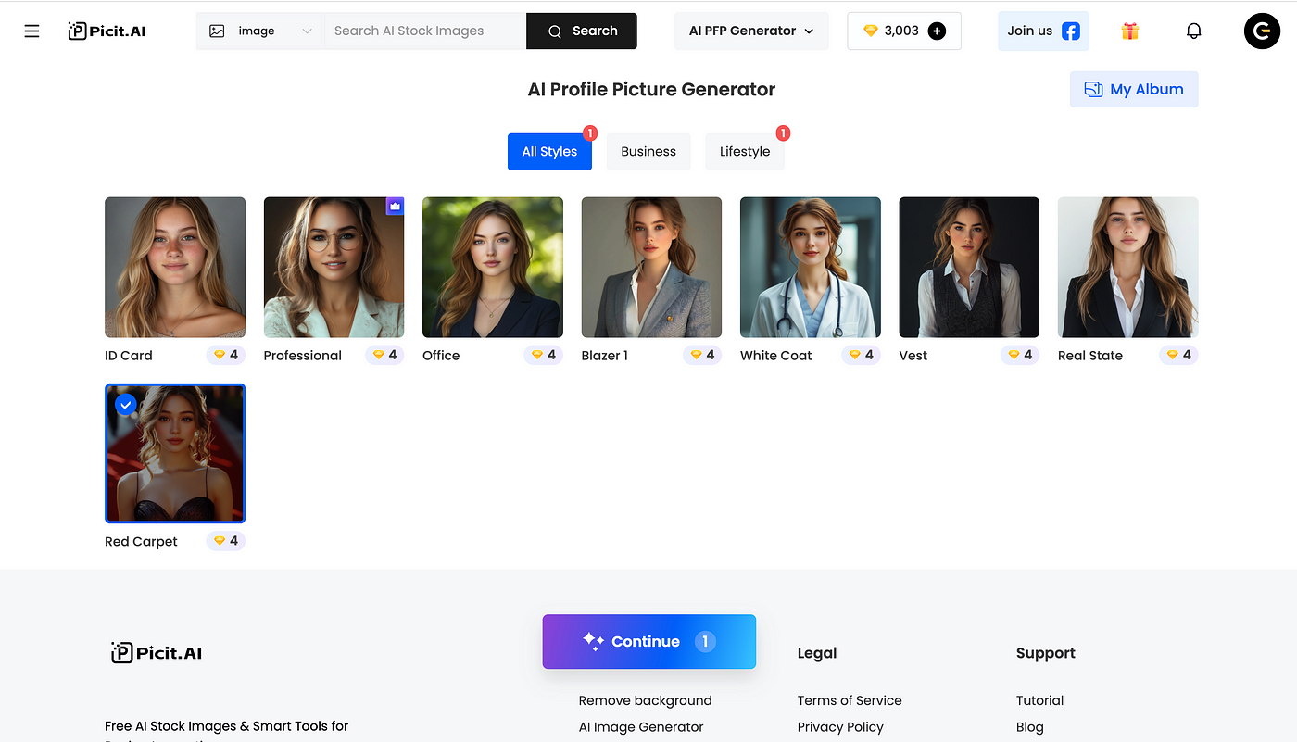The height and width of the screenshot is (742, 1297).
Task: Click the Professional cost badge
Action: point(384,355)
